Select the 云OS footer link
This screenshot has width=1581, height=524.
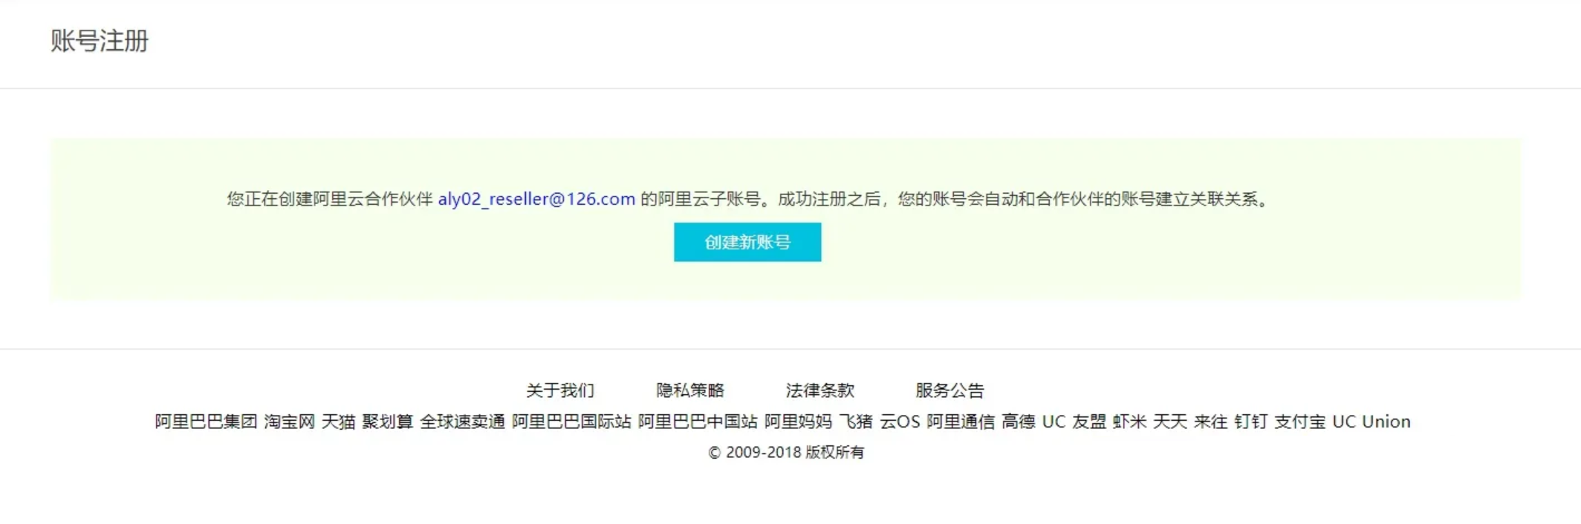[900, 422]
